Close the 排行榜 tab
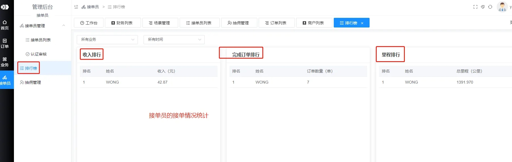512x162 pixels. pos(362,23)
